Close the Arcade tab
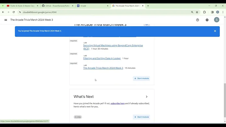Screen dimensions: 226x127 click(108, 6)
